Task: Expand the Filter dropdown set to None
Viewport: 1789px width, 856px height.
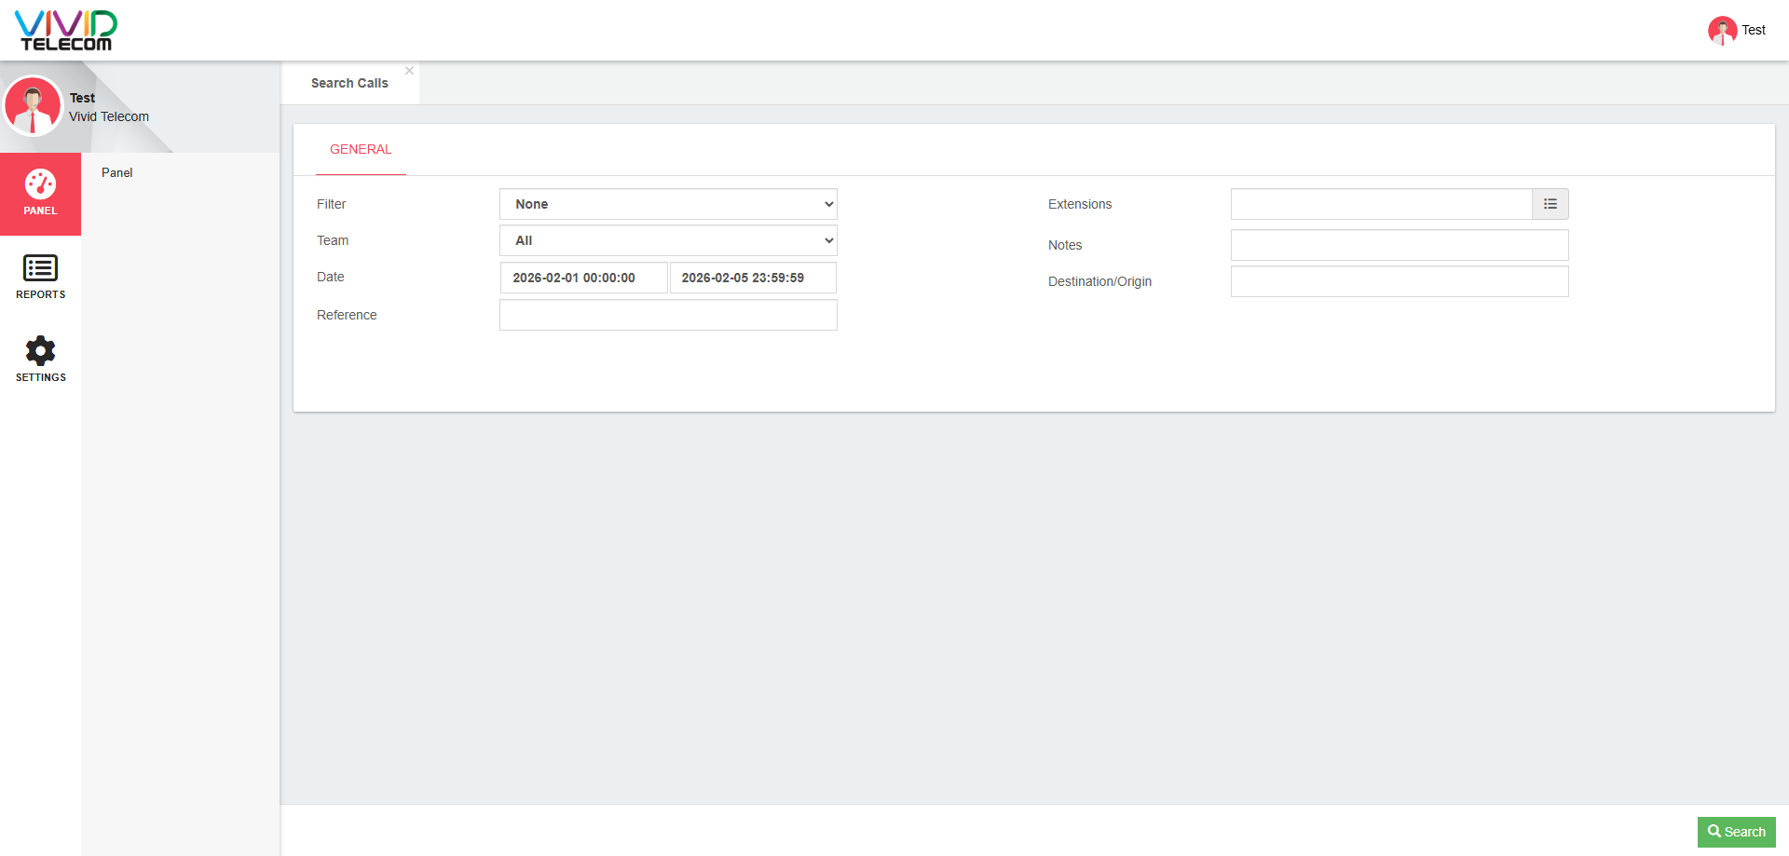Action: (x=668, y=204)
